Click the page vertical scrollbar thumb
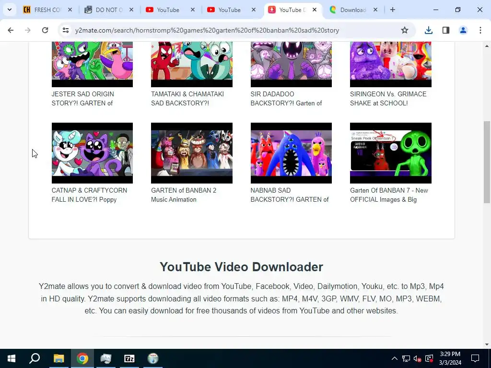The image size is (491, 368). [x=487, y=162]
